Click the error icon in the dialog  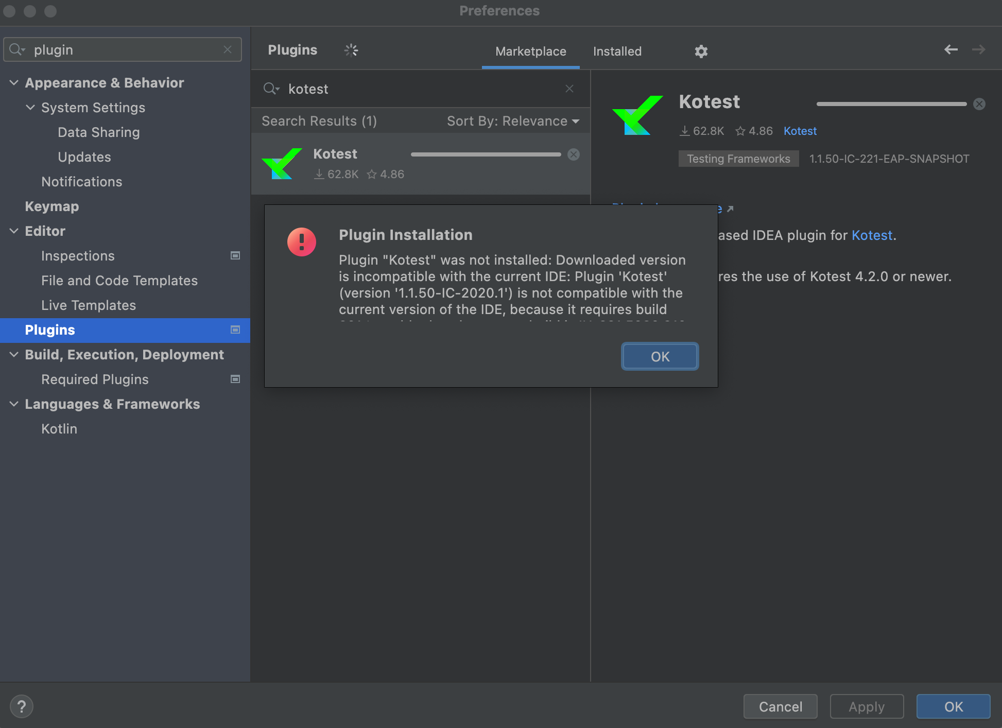pyautogui.click(x=302, y=241)
